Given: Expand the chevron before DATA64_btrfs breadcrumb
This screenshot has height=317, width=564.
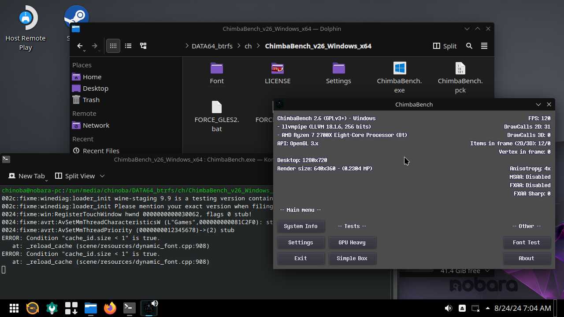Looking at the screenshot, I should (x=187, y=46).
